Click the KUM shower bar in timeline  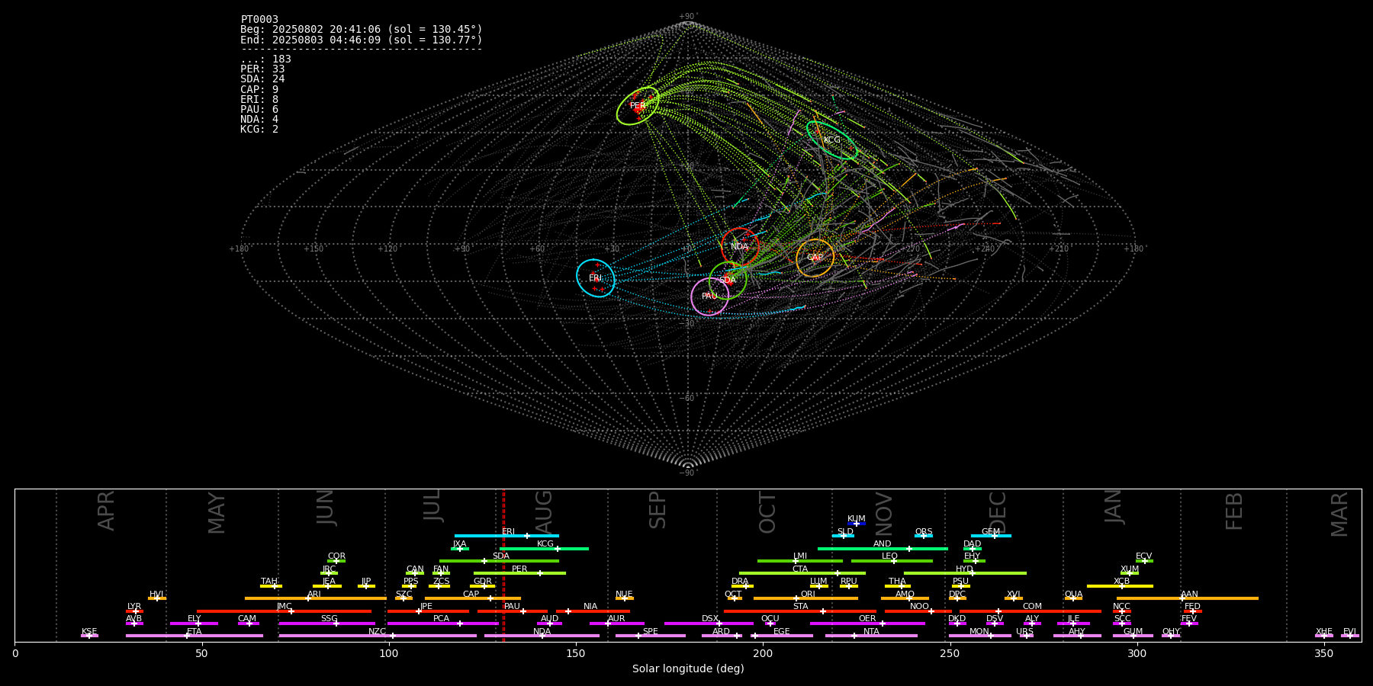857,524
